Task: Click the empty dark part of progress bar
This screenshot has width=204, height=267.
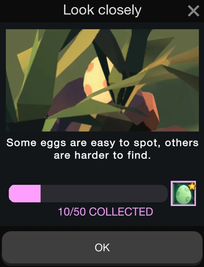Action: point(104,194)
